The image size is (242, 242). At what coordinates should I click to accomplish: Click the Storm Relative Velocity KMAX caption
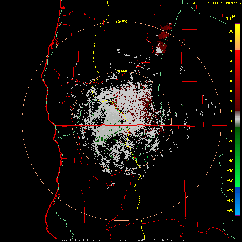tap(121, 240)
